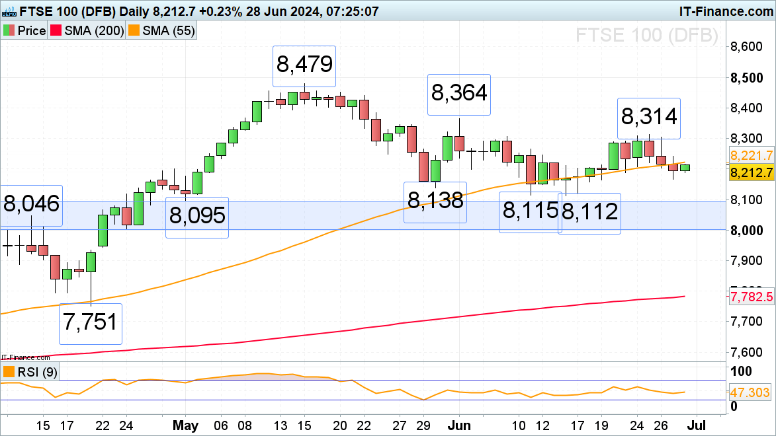The width and height of the screenshot is (776, 436).
Task: Click the 8,364 high annotation box
Action: tap(459, 92)
